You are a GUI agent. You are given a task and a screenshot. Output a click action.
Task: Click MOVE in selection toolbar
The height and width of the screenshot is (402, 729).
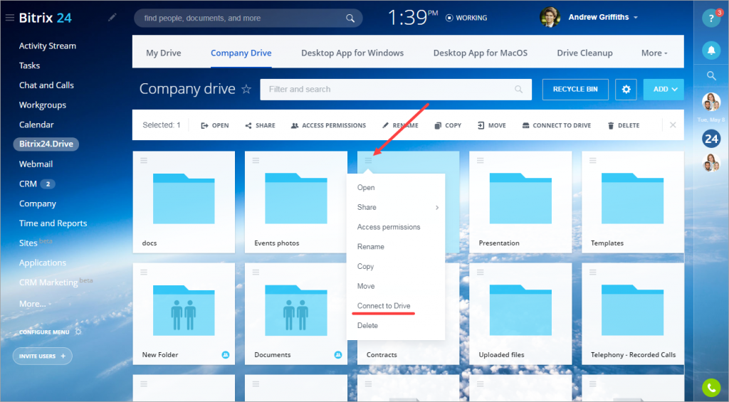pos(491,125)
